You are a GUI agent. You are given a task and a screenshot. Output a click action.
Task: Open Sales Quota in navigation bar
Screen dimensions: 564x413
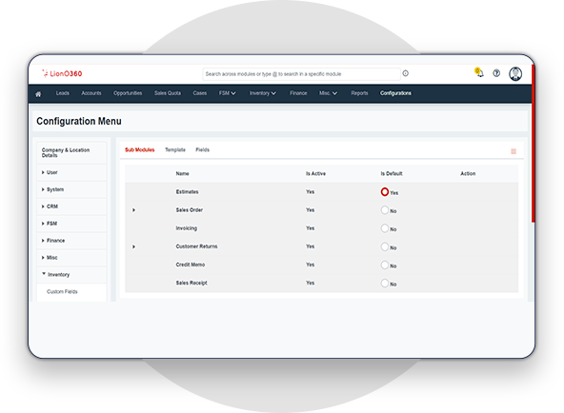tap(168, 93)
